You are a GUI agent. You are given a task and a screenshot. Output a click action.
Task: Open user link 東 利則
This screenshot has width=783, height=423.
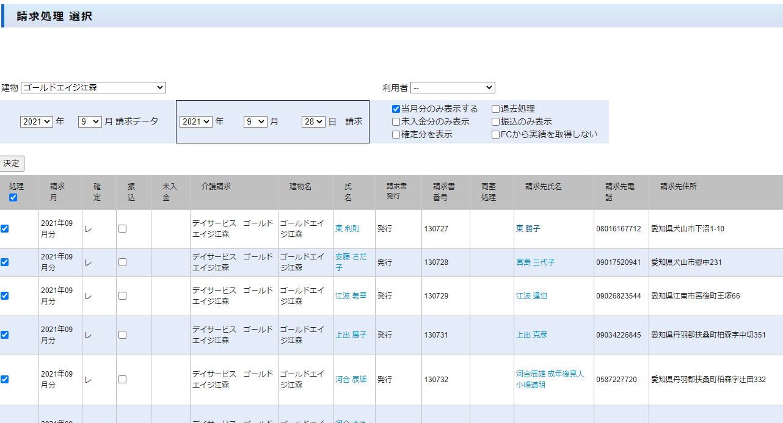pos(347,229)
